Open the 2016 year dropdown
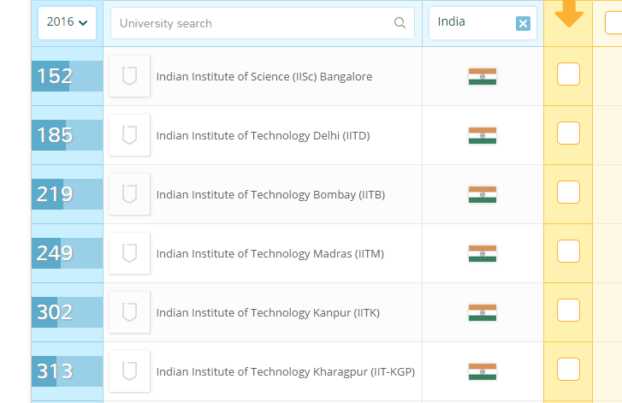622x403 pixels. click(x=67, y=22)
